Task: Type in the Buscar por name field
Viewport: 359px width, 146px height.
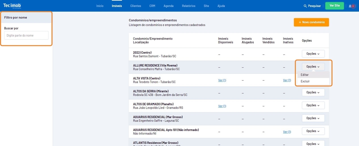Action: click(x=26, y=35)
